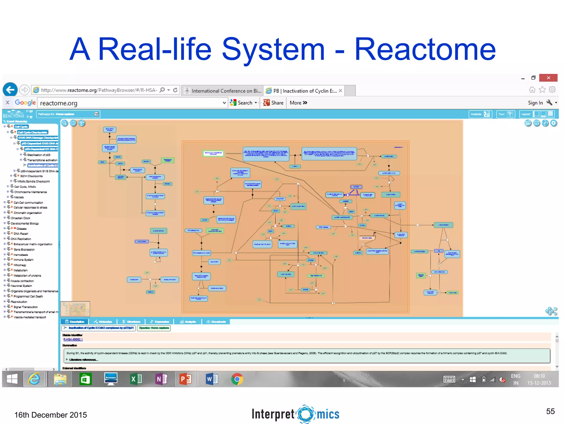565x424 pixels.
Task: Click the diagram search magnifier icon
Action: coord(65,123)
